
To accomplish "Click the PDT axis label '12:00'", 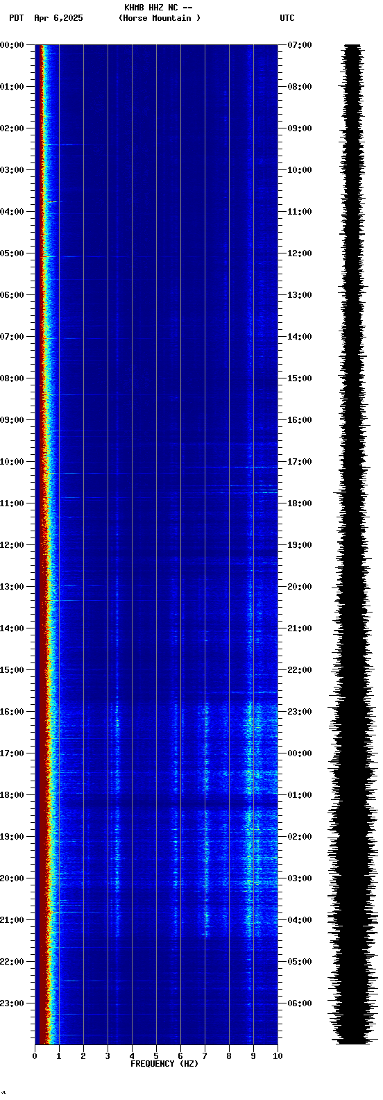I will [12, 545].
